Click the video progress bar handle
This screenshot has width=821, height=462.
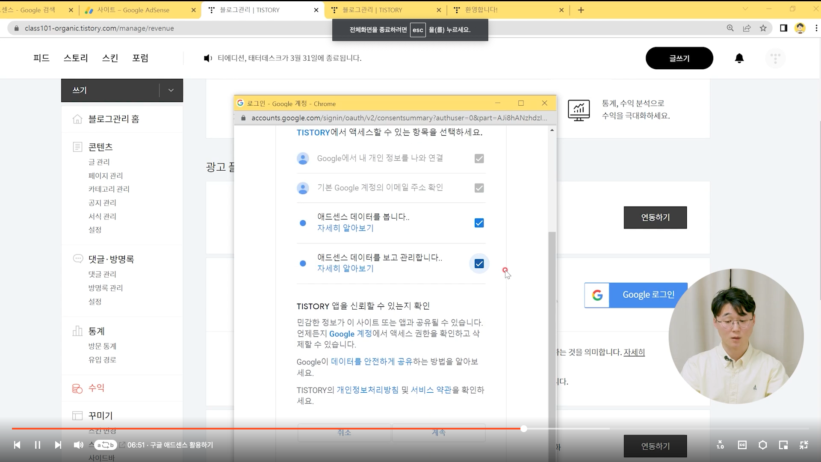coord(523,428)
